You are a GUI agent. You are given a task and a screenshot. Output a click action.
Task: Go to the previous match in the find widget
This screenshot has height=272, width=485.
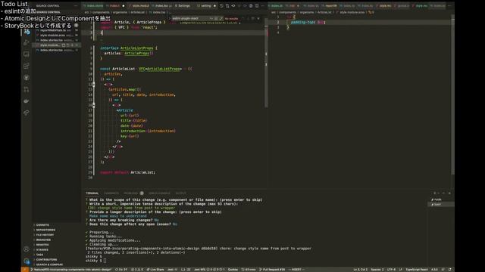243,18
